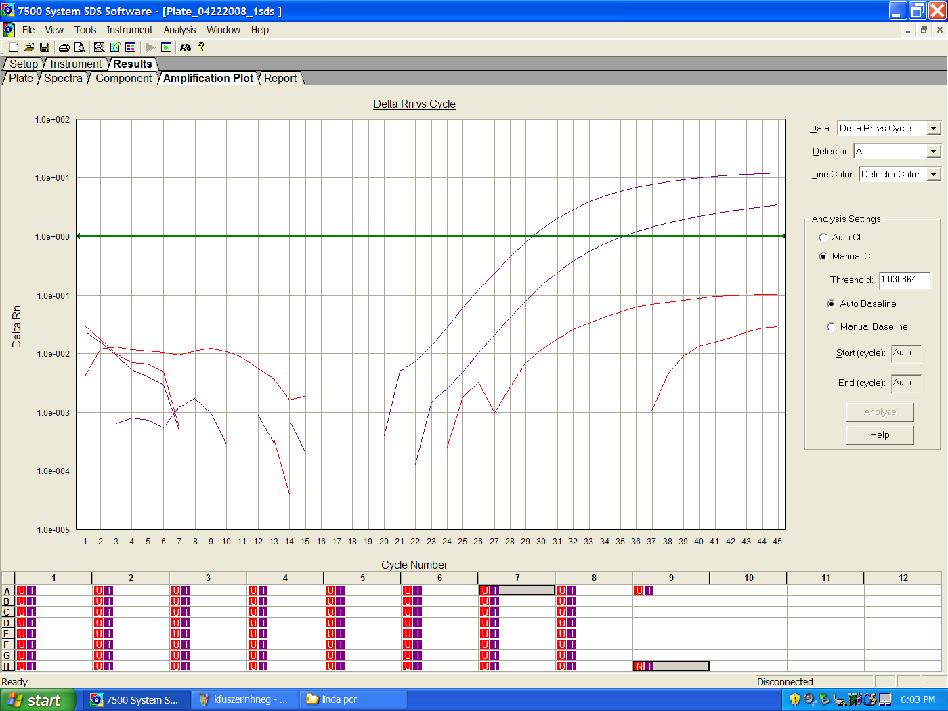Open the File menu

coord(28,30)
